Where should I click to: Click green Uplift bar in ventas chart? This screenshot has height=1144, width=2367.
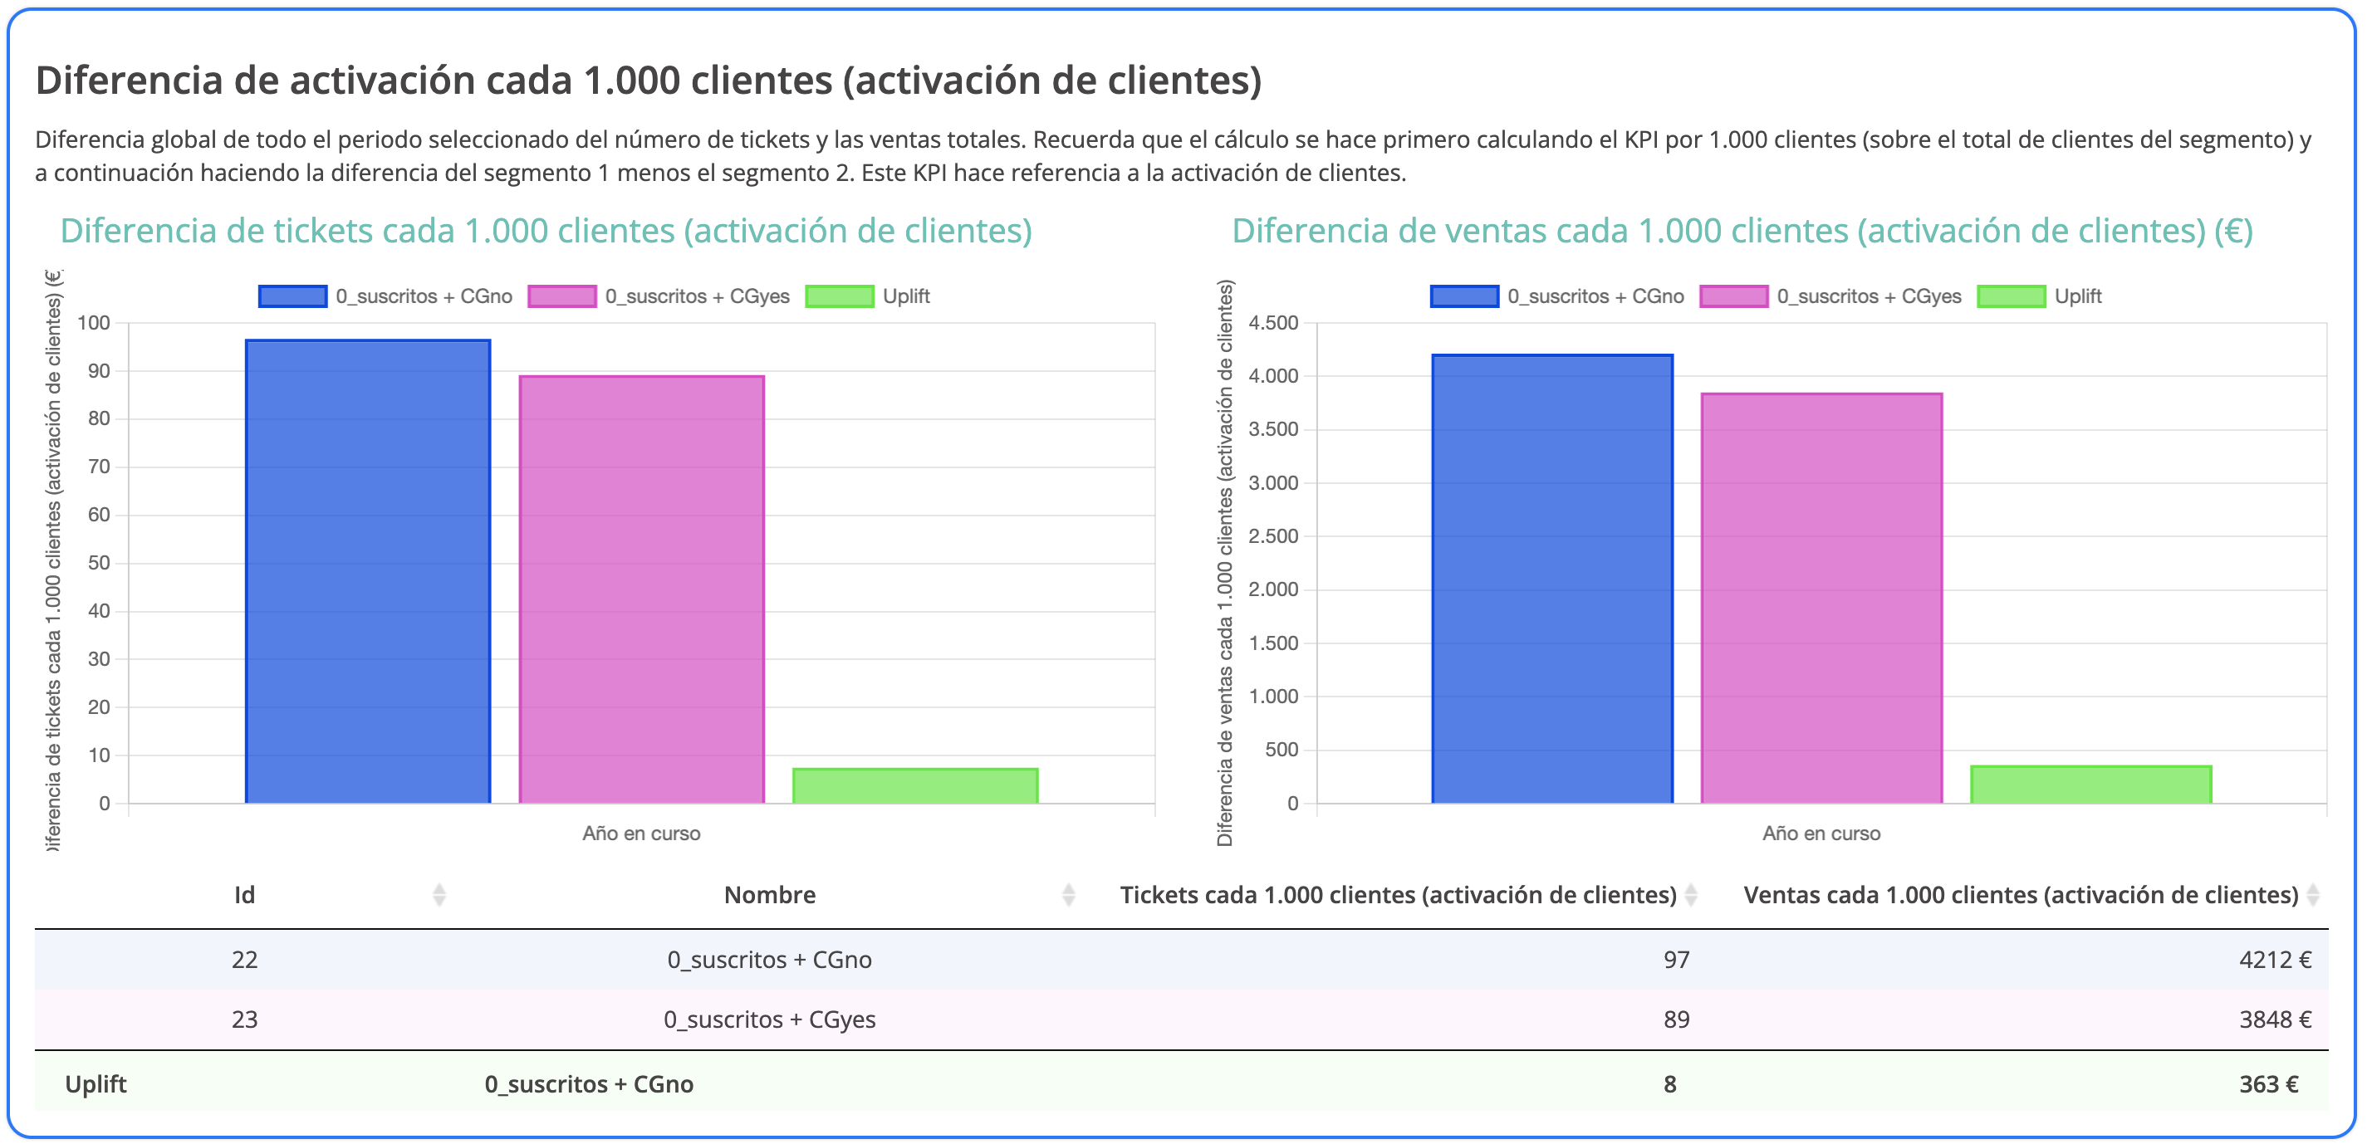click(2090, 785)
